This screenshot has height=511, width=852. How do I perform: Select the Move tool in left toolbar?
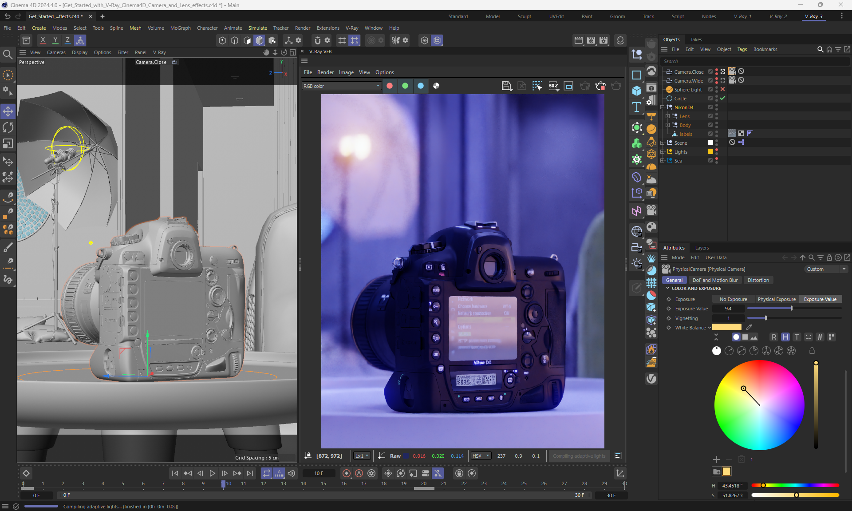[8, 111]
